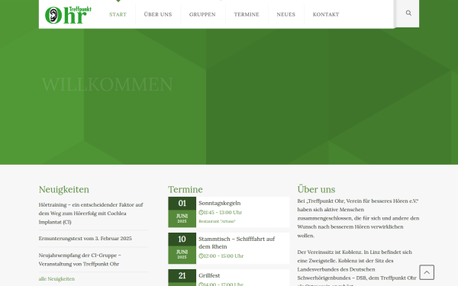Open the Kontakt menu item
The width and height of the screenshot is (458, 286).
[x=326, y=14]
